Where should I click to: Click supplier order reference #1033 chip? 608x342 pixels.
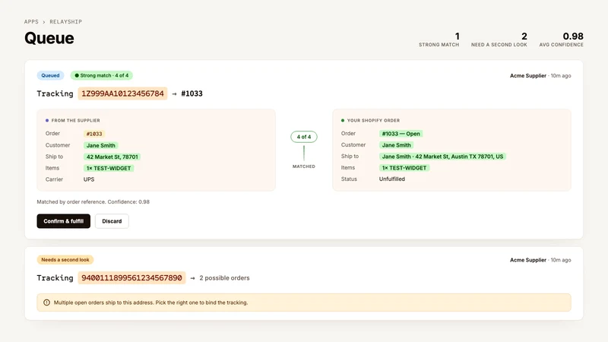(x=94, y=134)
